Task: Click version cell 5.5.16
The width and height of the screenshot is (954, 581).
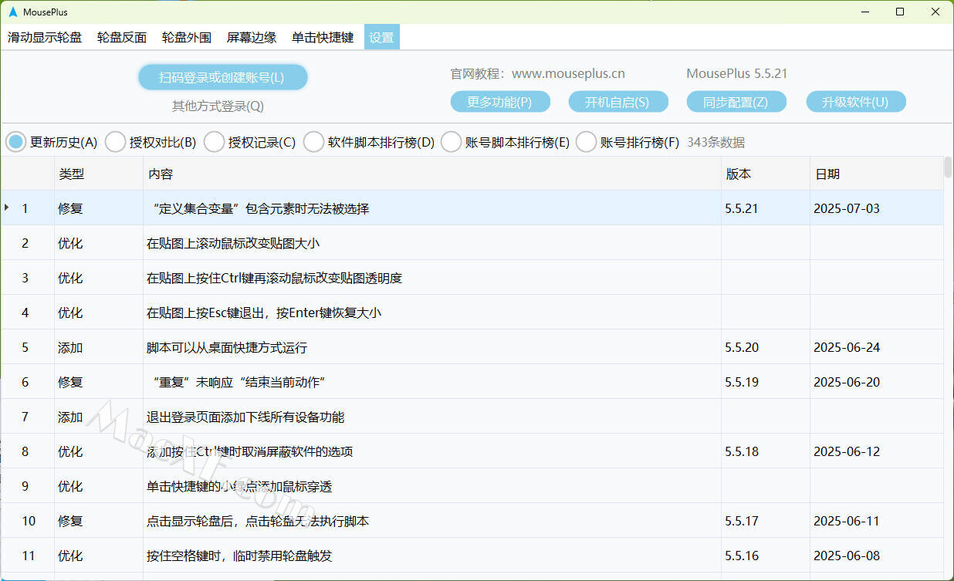Action: point(766,556)
